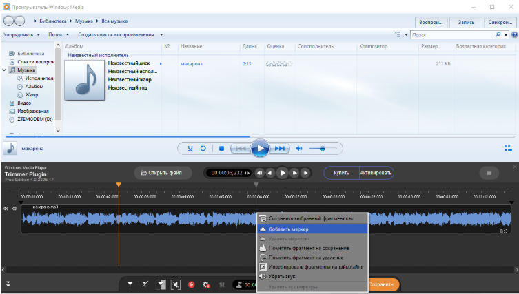Open the Упорядочить dropdown menu
The height and width of the screenshot is (294, 519).
click(21, 34)
